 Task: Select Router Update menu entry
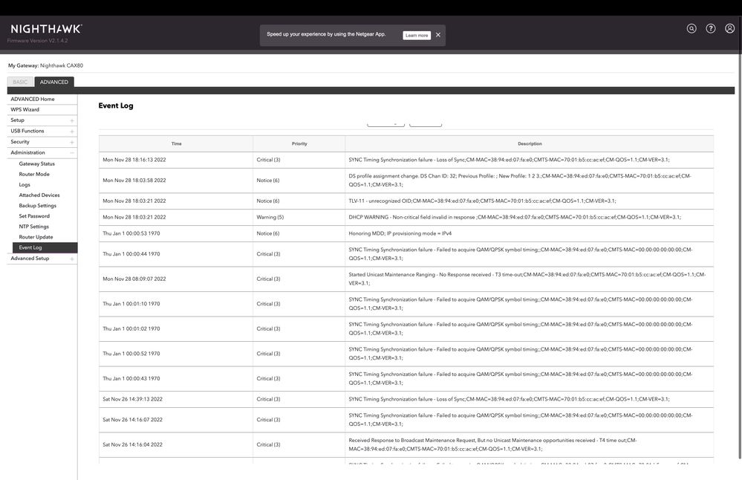tap(36, 237)
